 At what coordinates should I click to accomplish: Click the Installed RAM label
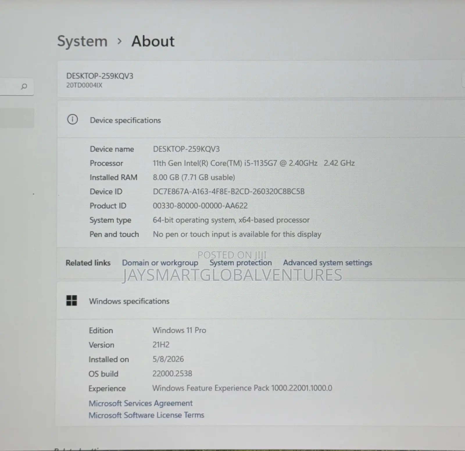113,177
